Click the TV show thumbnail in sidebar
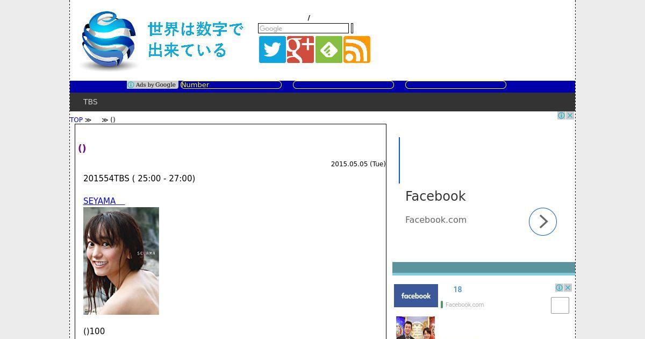 point(415,328)
